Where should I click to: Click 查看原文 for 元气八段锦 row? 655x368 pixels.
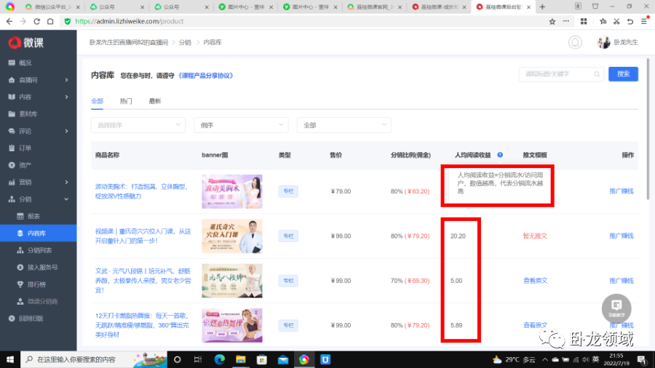[x=535, y=281]
